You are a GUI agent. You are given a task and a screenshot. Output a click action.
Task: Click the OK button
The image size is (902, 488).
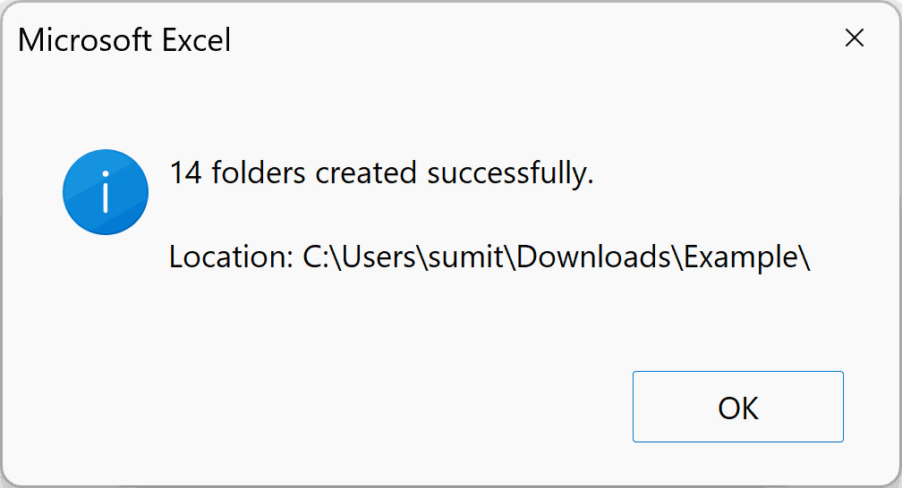click(737, 407)
